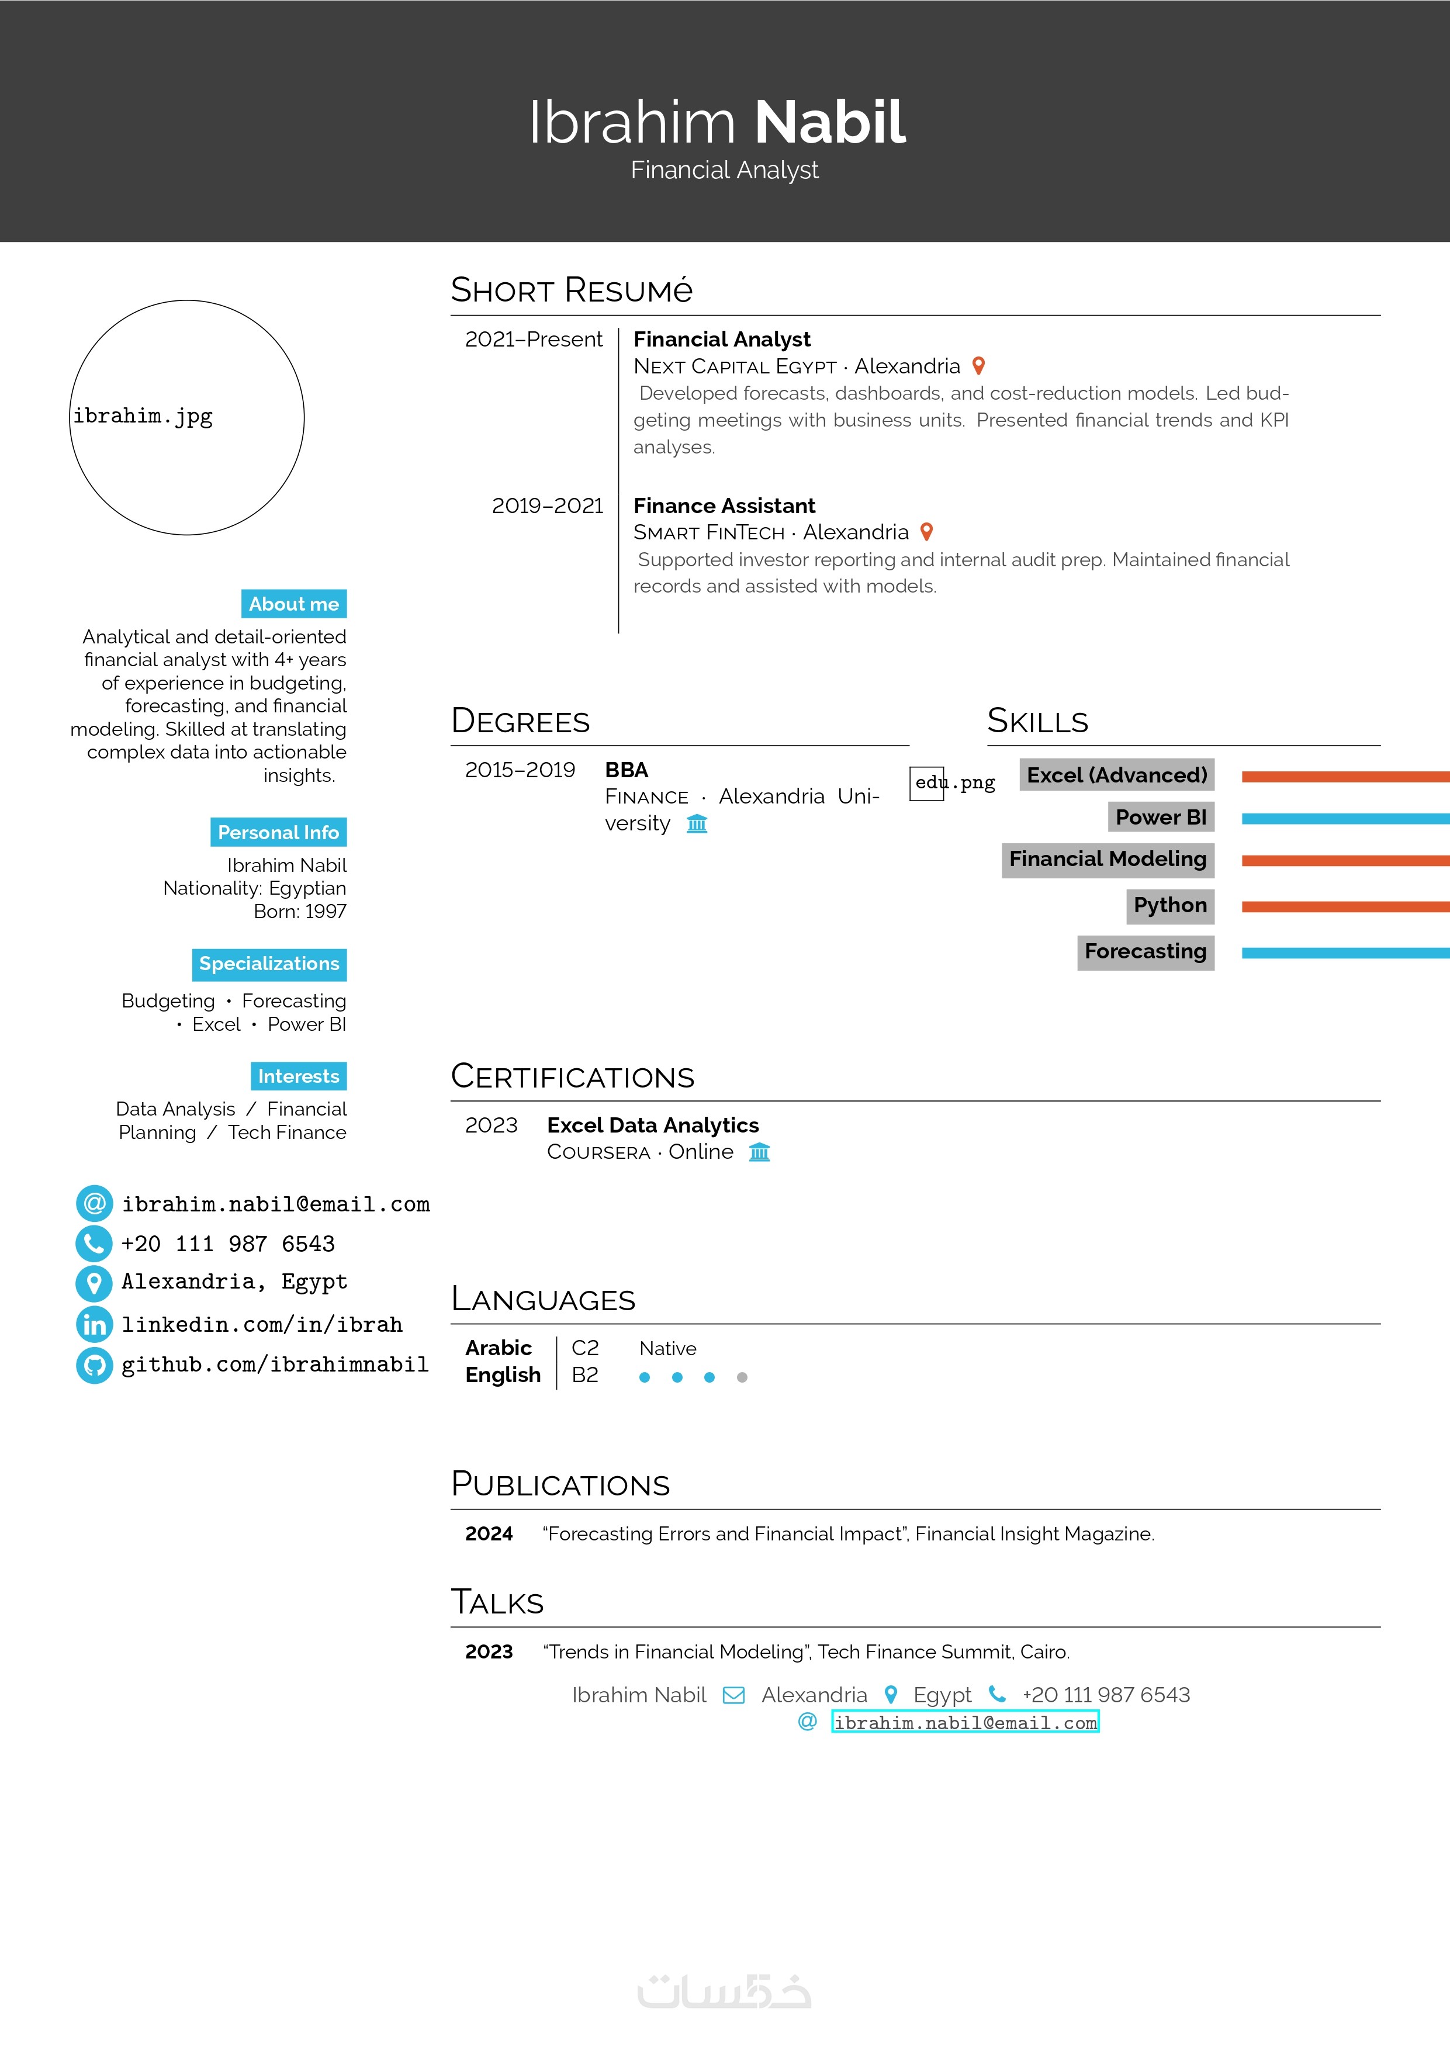Click the blue Power BI skill bar
The image size is (1450, 2050).
[1345, 819]
